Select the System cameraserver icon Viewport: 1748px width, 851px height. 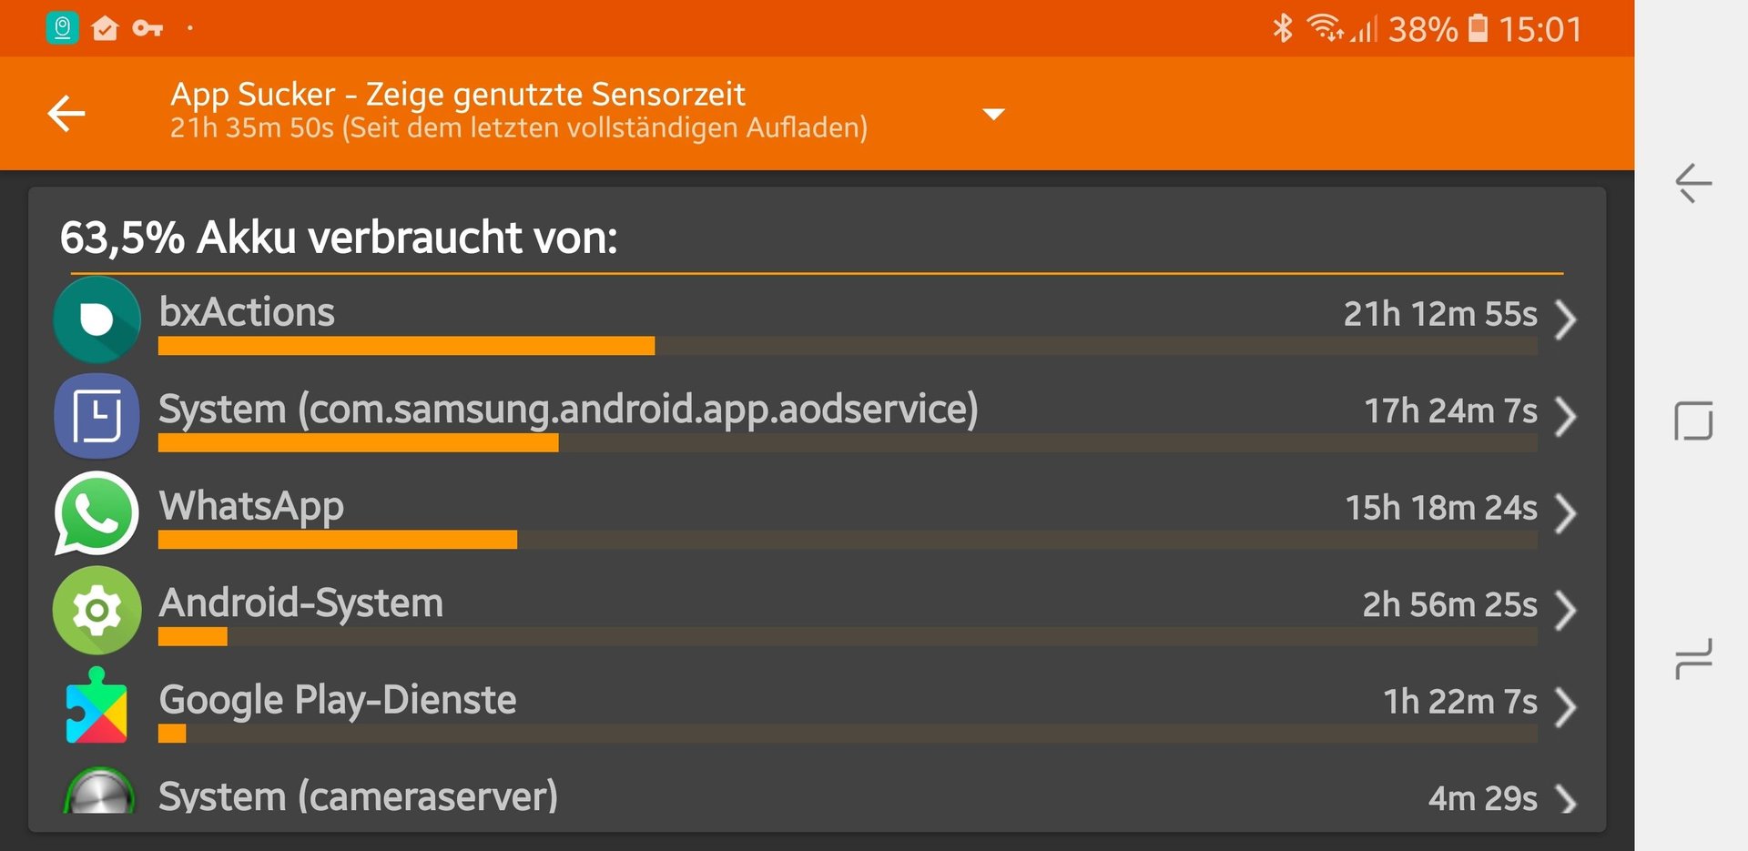pos(98,790)
